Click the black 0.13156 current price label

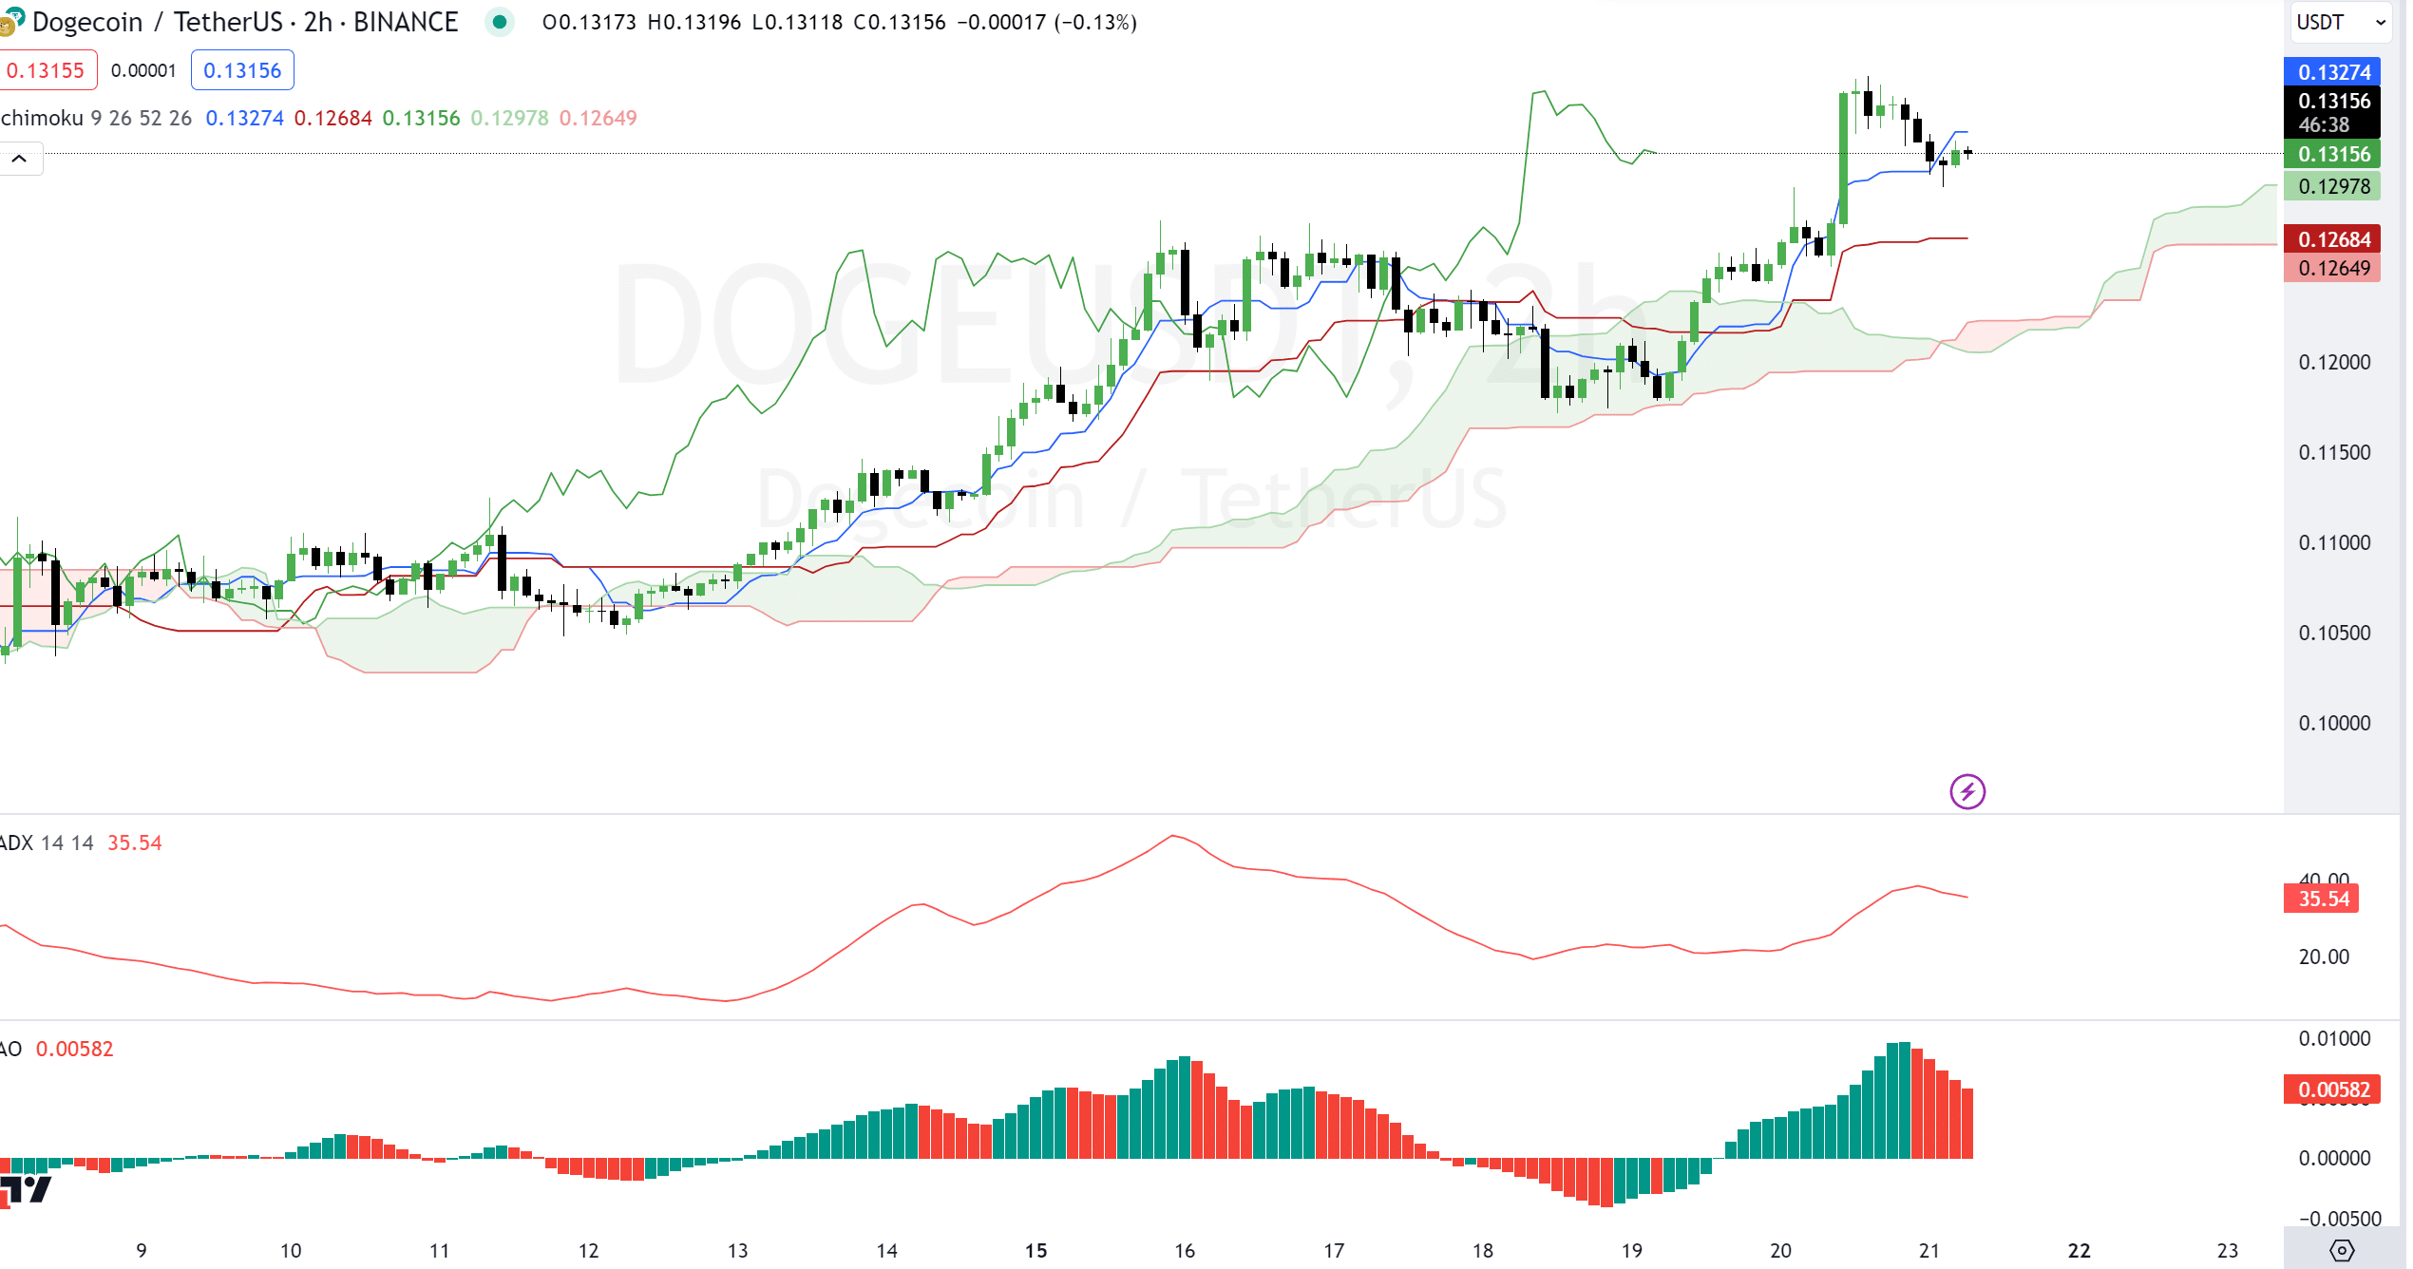point(2332,112)
